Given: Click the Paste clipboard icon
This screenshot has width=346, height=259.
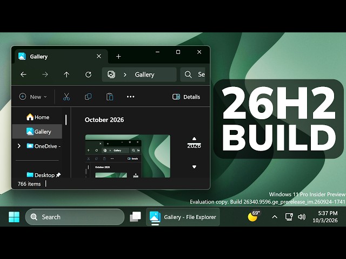Looking at the screenshot, I should (x=110, y=97).
